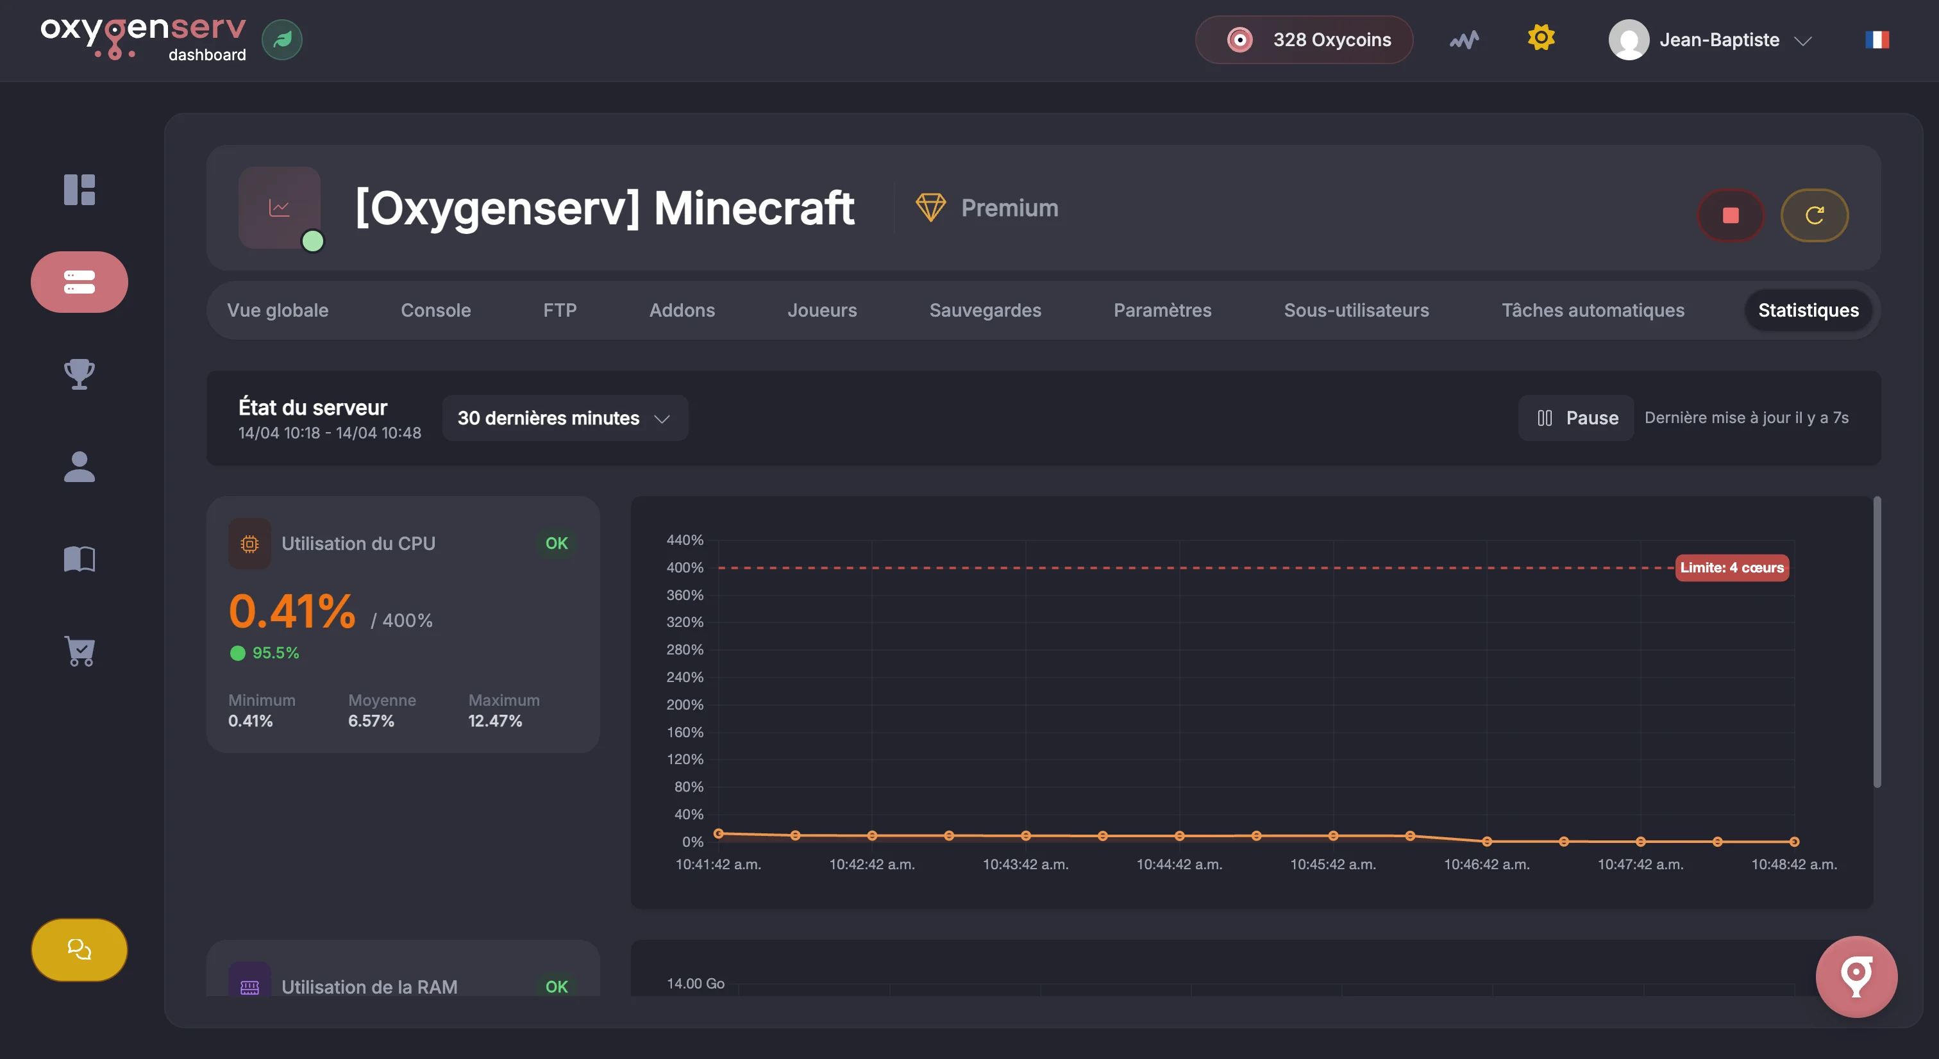The height and width of the screenshot is (1059, 1939).
Task: Change language via French flag
Action: (x=1877, y=40)
